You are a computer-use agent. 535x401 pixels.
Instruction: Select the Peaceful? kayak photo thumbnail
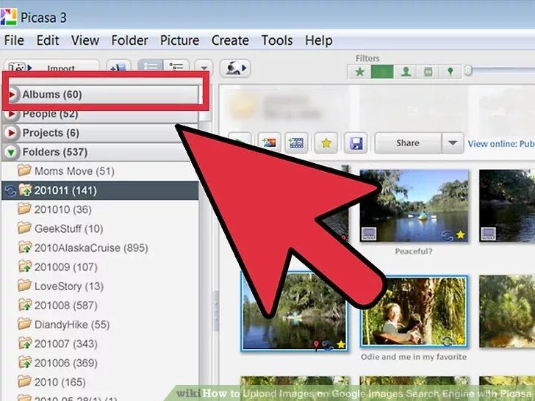tap(414, 206)
